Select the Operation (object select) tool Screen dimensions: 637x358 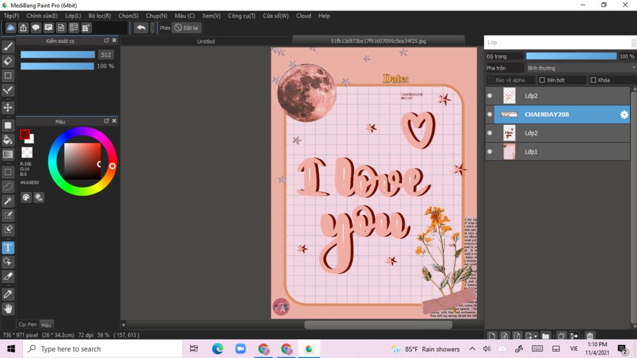(x=7, y=262)
